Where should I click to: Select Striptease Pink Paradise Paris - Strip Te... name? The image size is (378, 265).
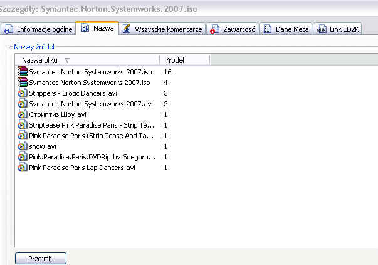coord(92,125)
